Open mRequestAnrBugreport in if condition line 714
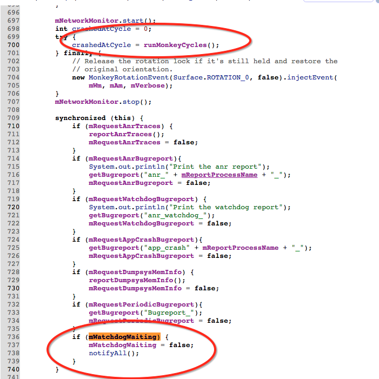 [131, 158]
